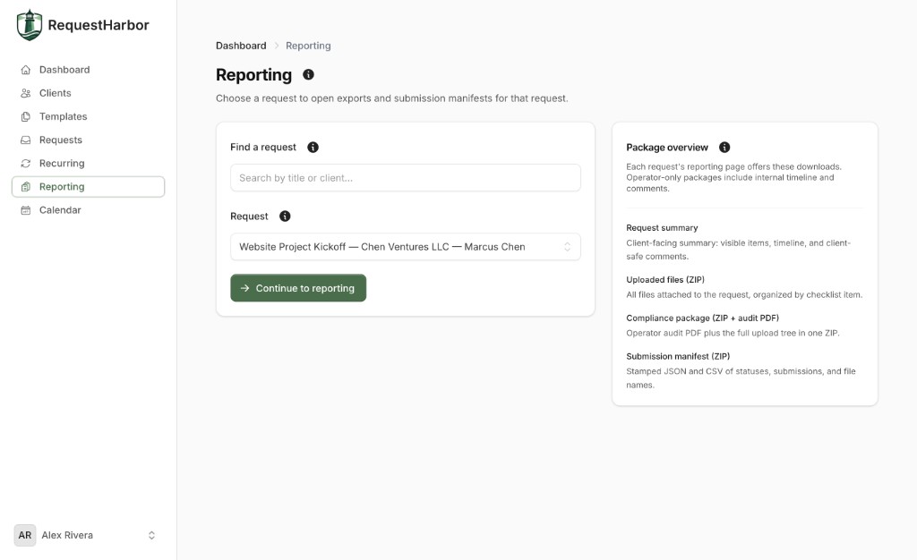Open the Request selection dropdown
The image size is (917, 560).
click(406, 246)
